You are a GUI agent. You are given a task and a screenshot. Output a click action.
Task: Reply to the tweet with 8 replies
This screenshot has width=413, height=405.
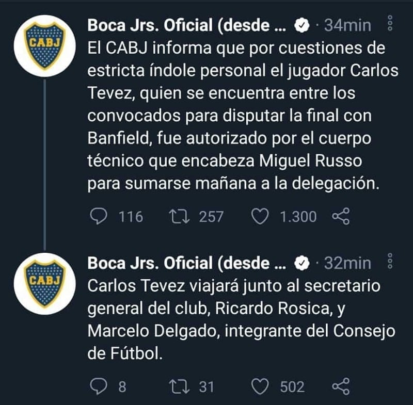[99, 386]
